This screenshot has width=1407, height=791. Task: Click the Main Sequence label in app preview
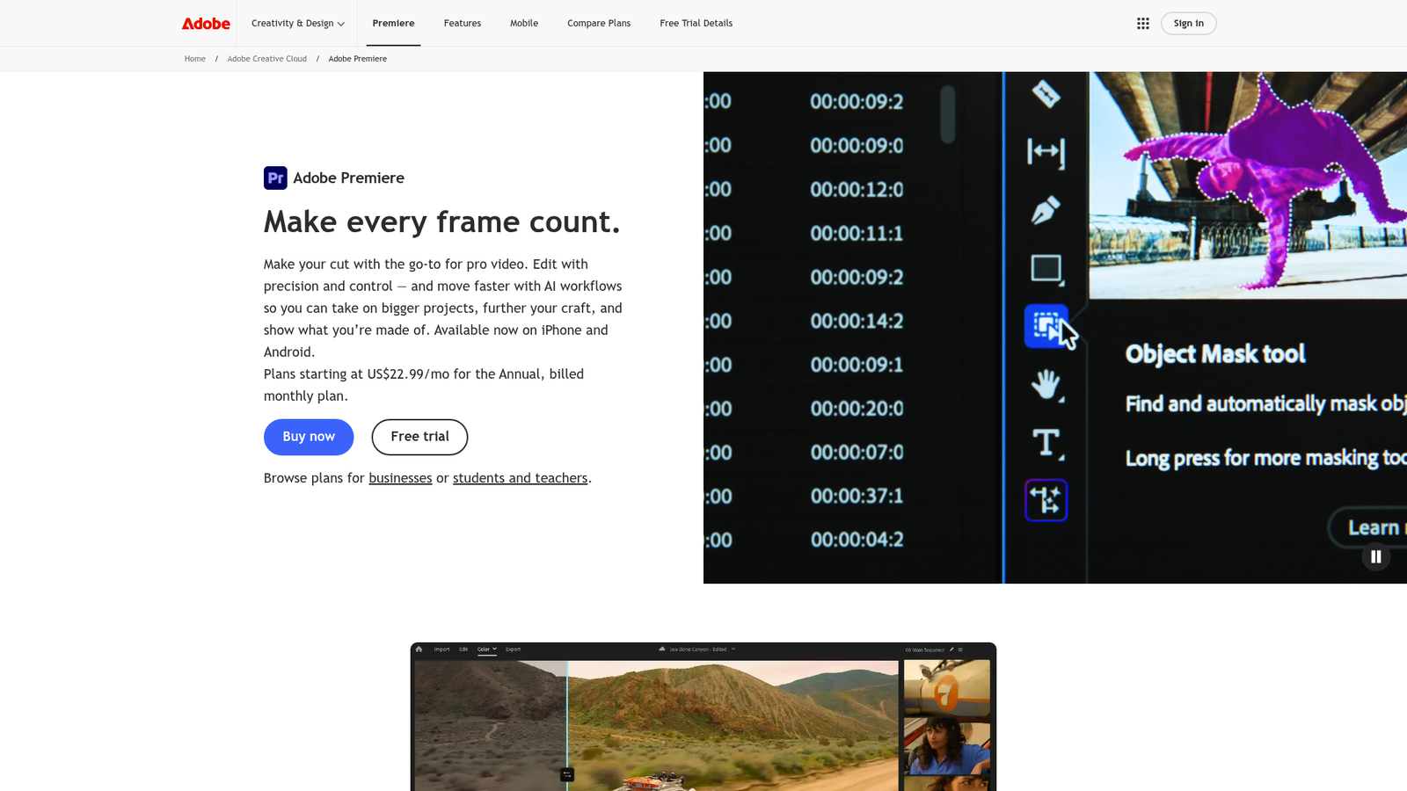click(927, 649)
